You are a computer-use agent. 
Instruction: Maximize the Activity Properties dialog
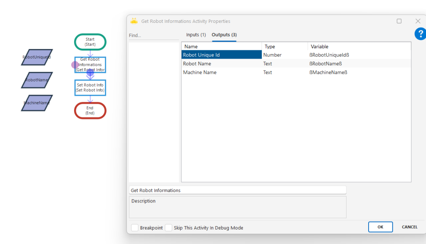(x=399, y=21)
